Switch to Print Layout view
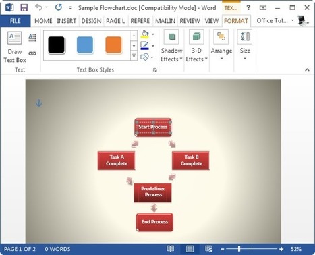This screenshot has width=315, height=255. click(x=190, y=249)
